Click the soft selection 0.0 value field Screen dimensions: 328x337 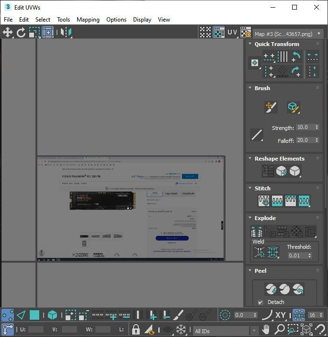pyautogui.click(x=243, y=315)
